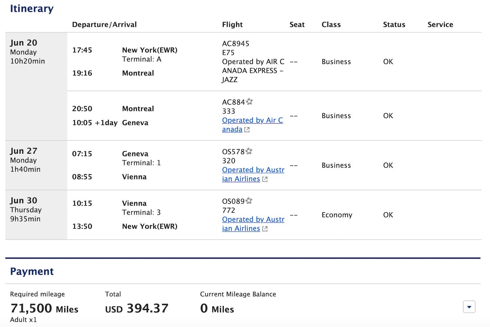Click the Payment section heading
This screenshot has height=327, width=490.
pos(32,271)
